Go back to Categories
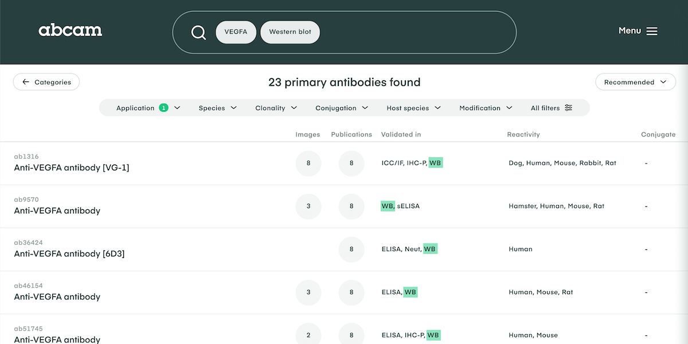Screen dimensions: 688x344 coord(46,82)
